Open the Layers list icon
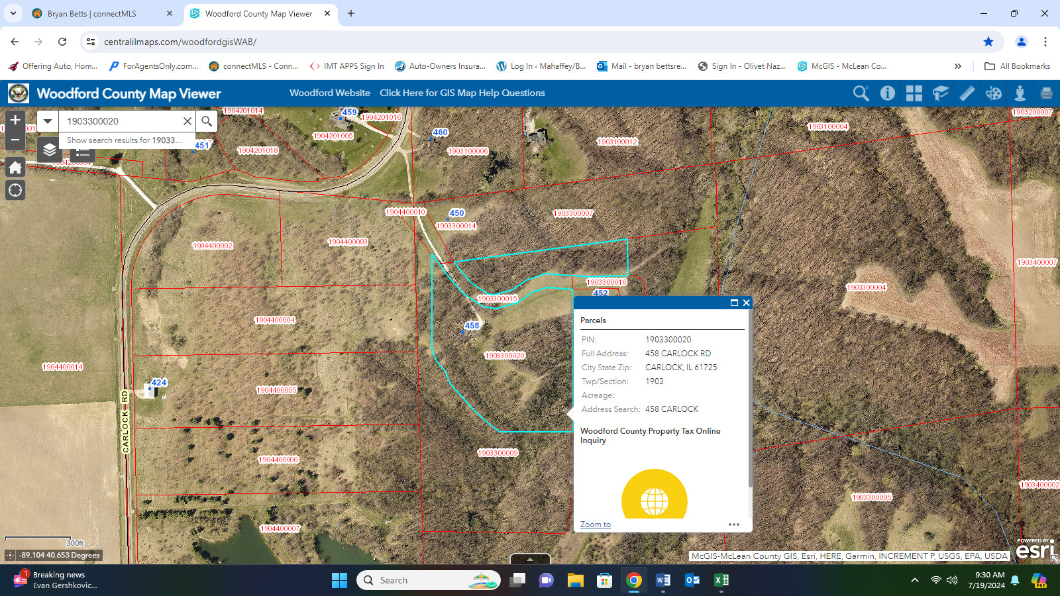This screenshot has width=1060, height=596. (49, 150)
